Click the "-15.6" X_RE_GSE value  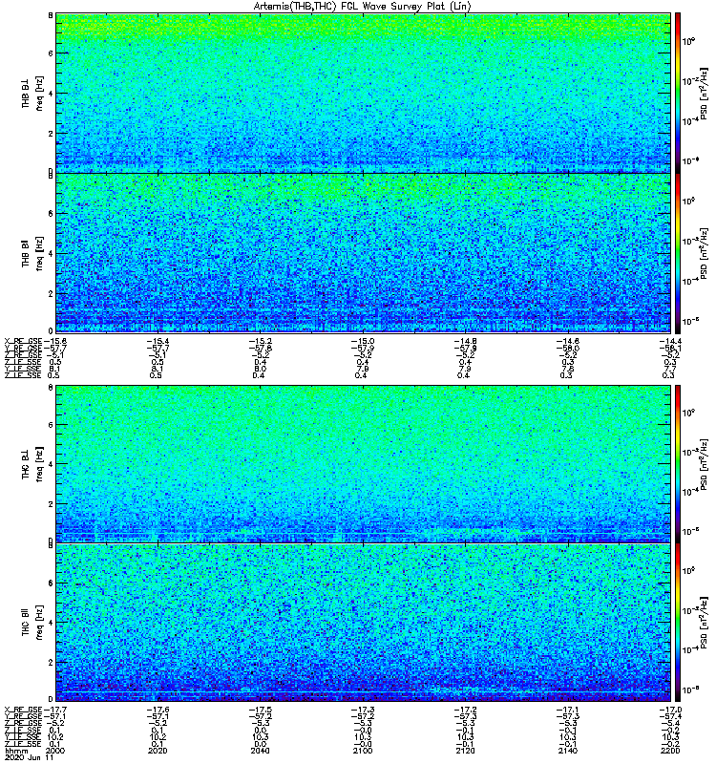55,342
